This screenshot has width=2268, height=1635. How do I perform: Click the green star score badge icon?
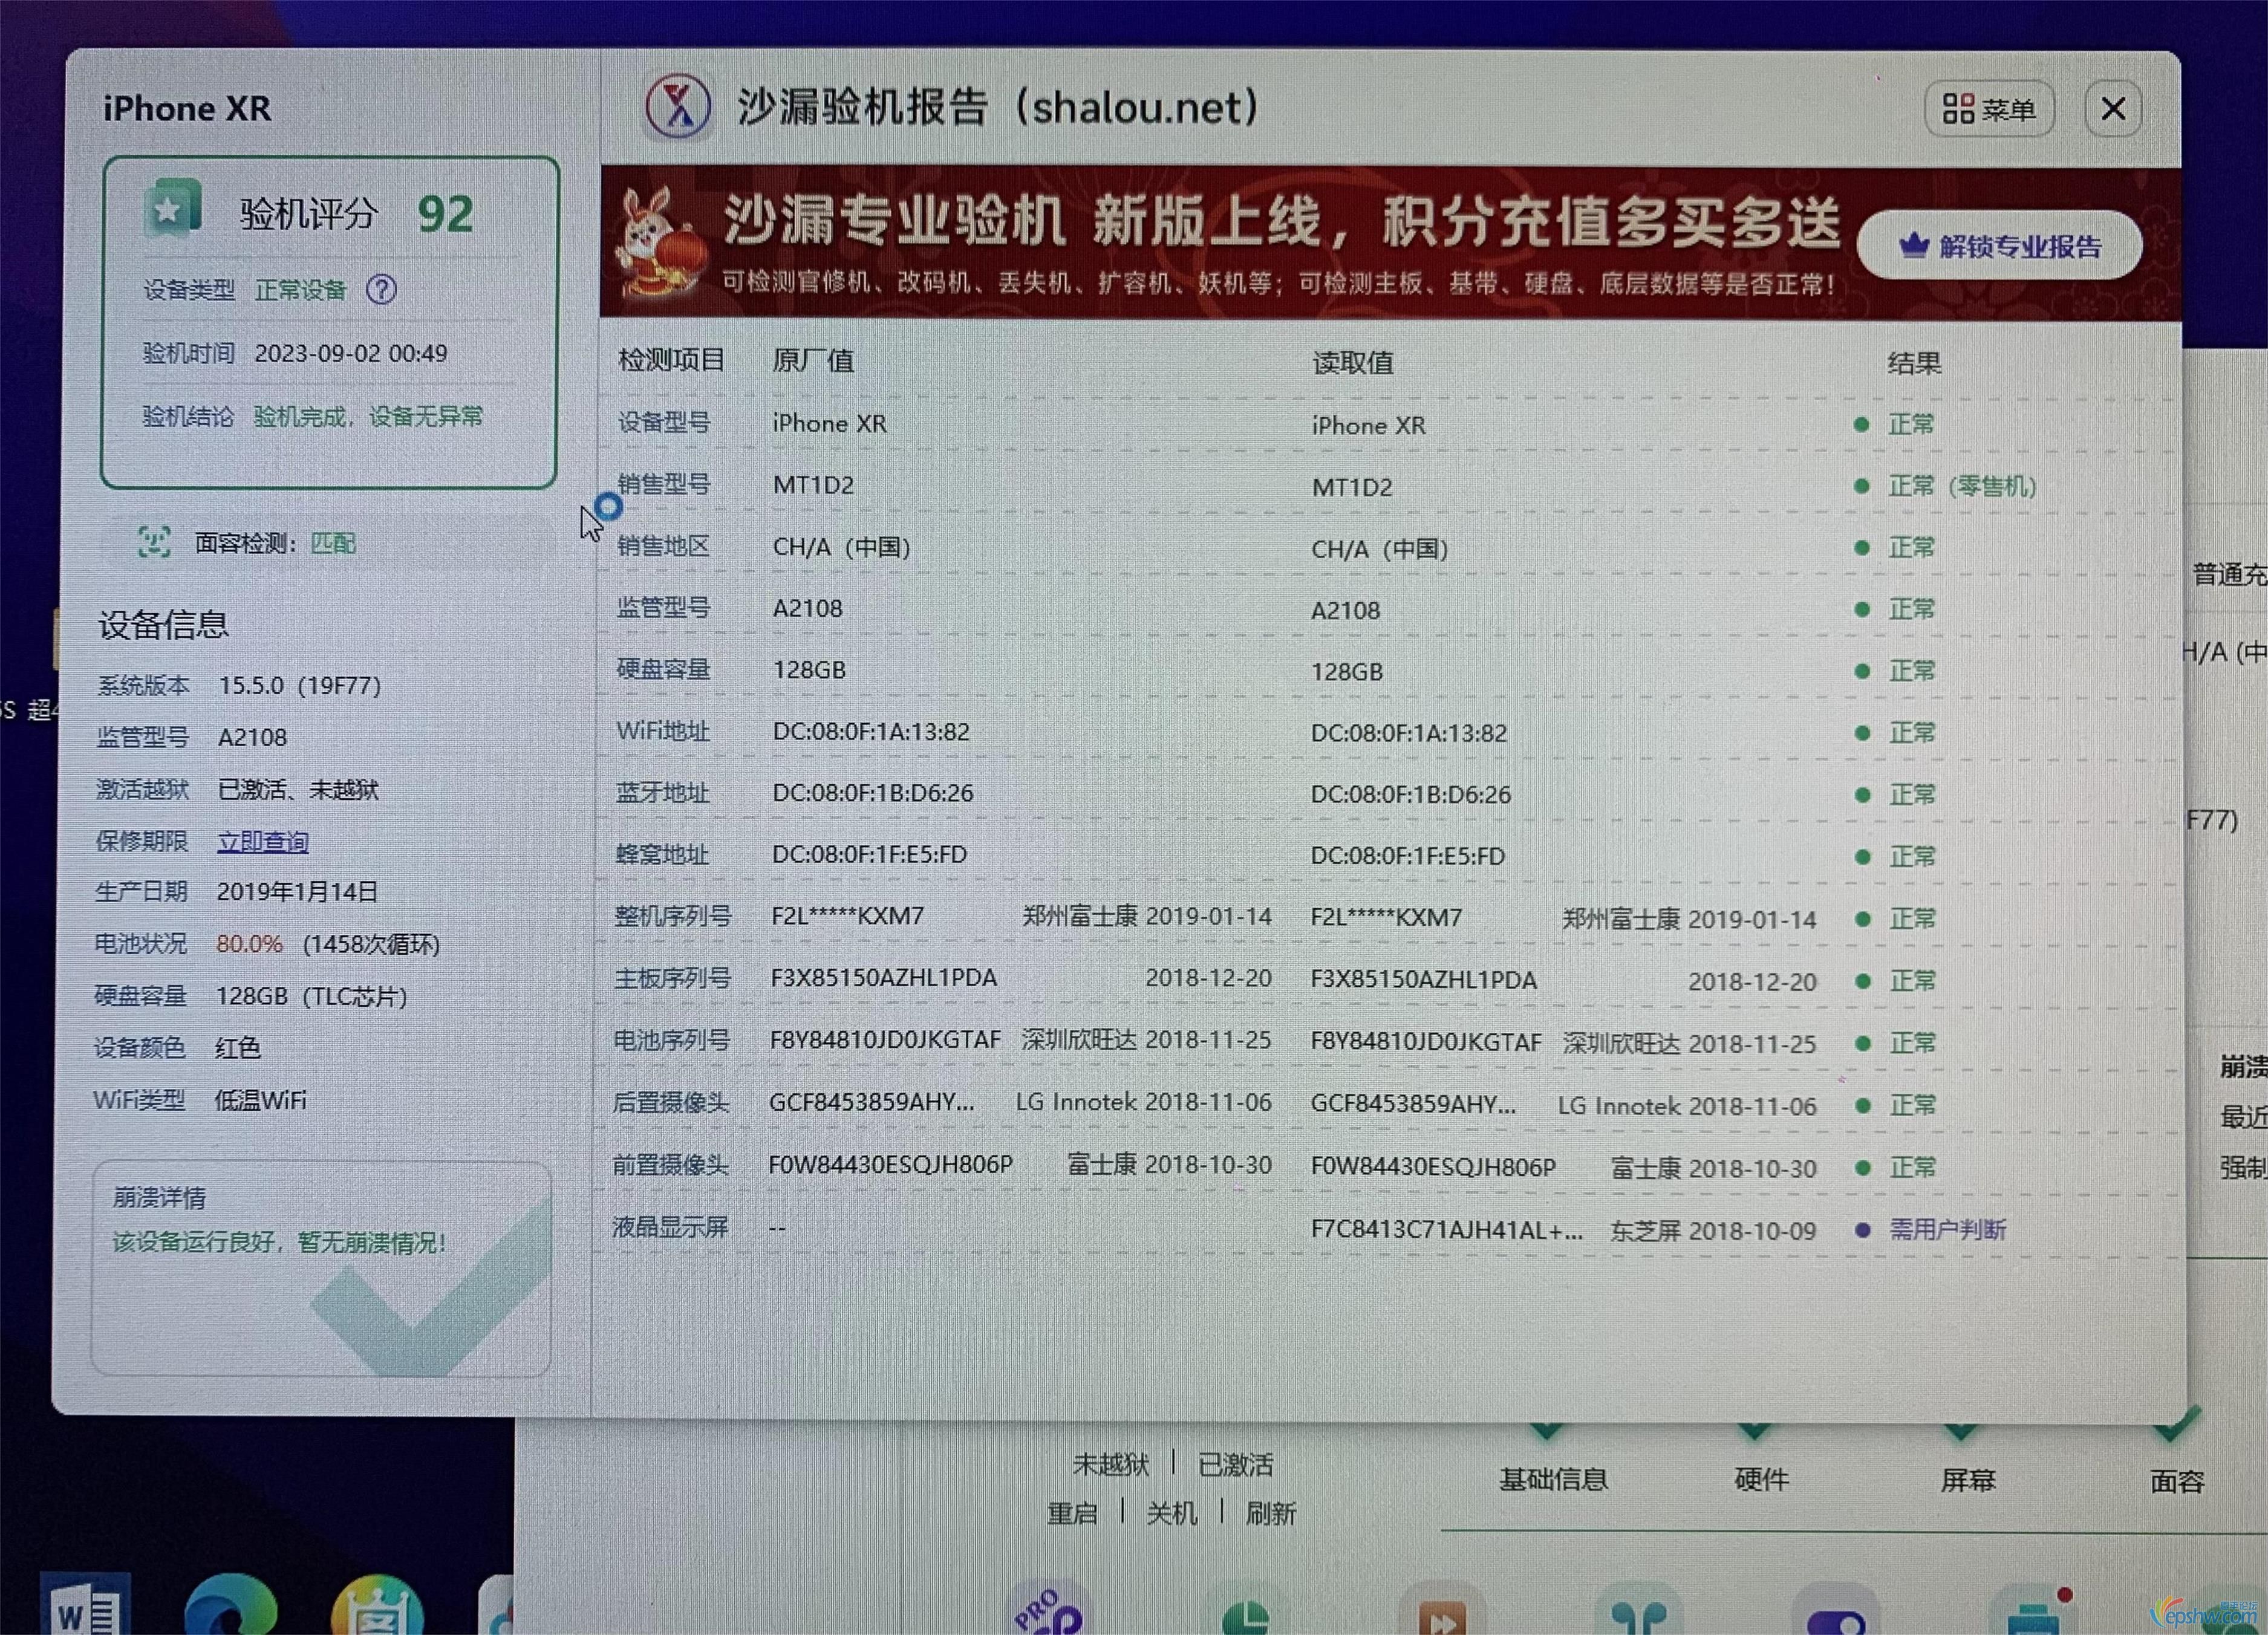[x=173, y=209]
